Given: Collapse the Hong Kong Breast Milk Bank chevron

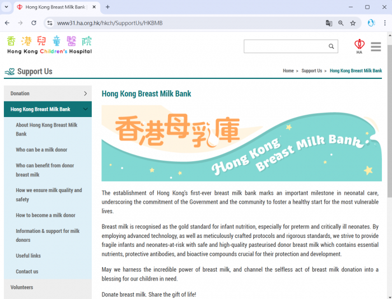Looking at the screenshot, I should 86,109.
